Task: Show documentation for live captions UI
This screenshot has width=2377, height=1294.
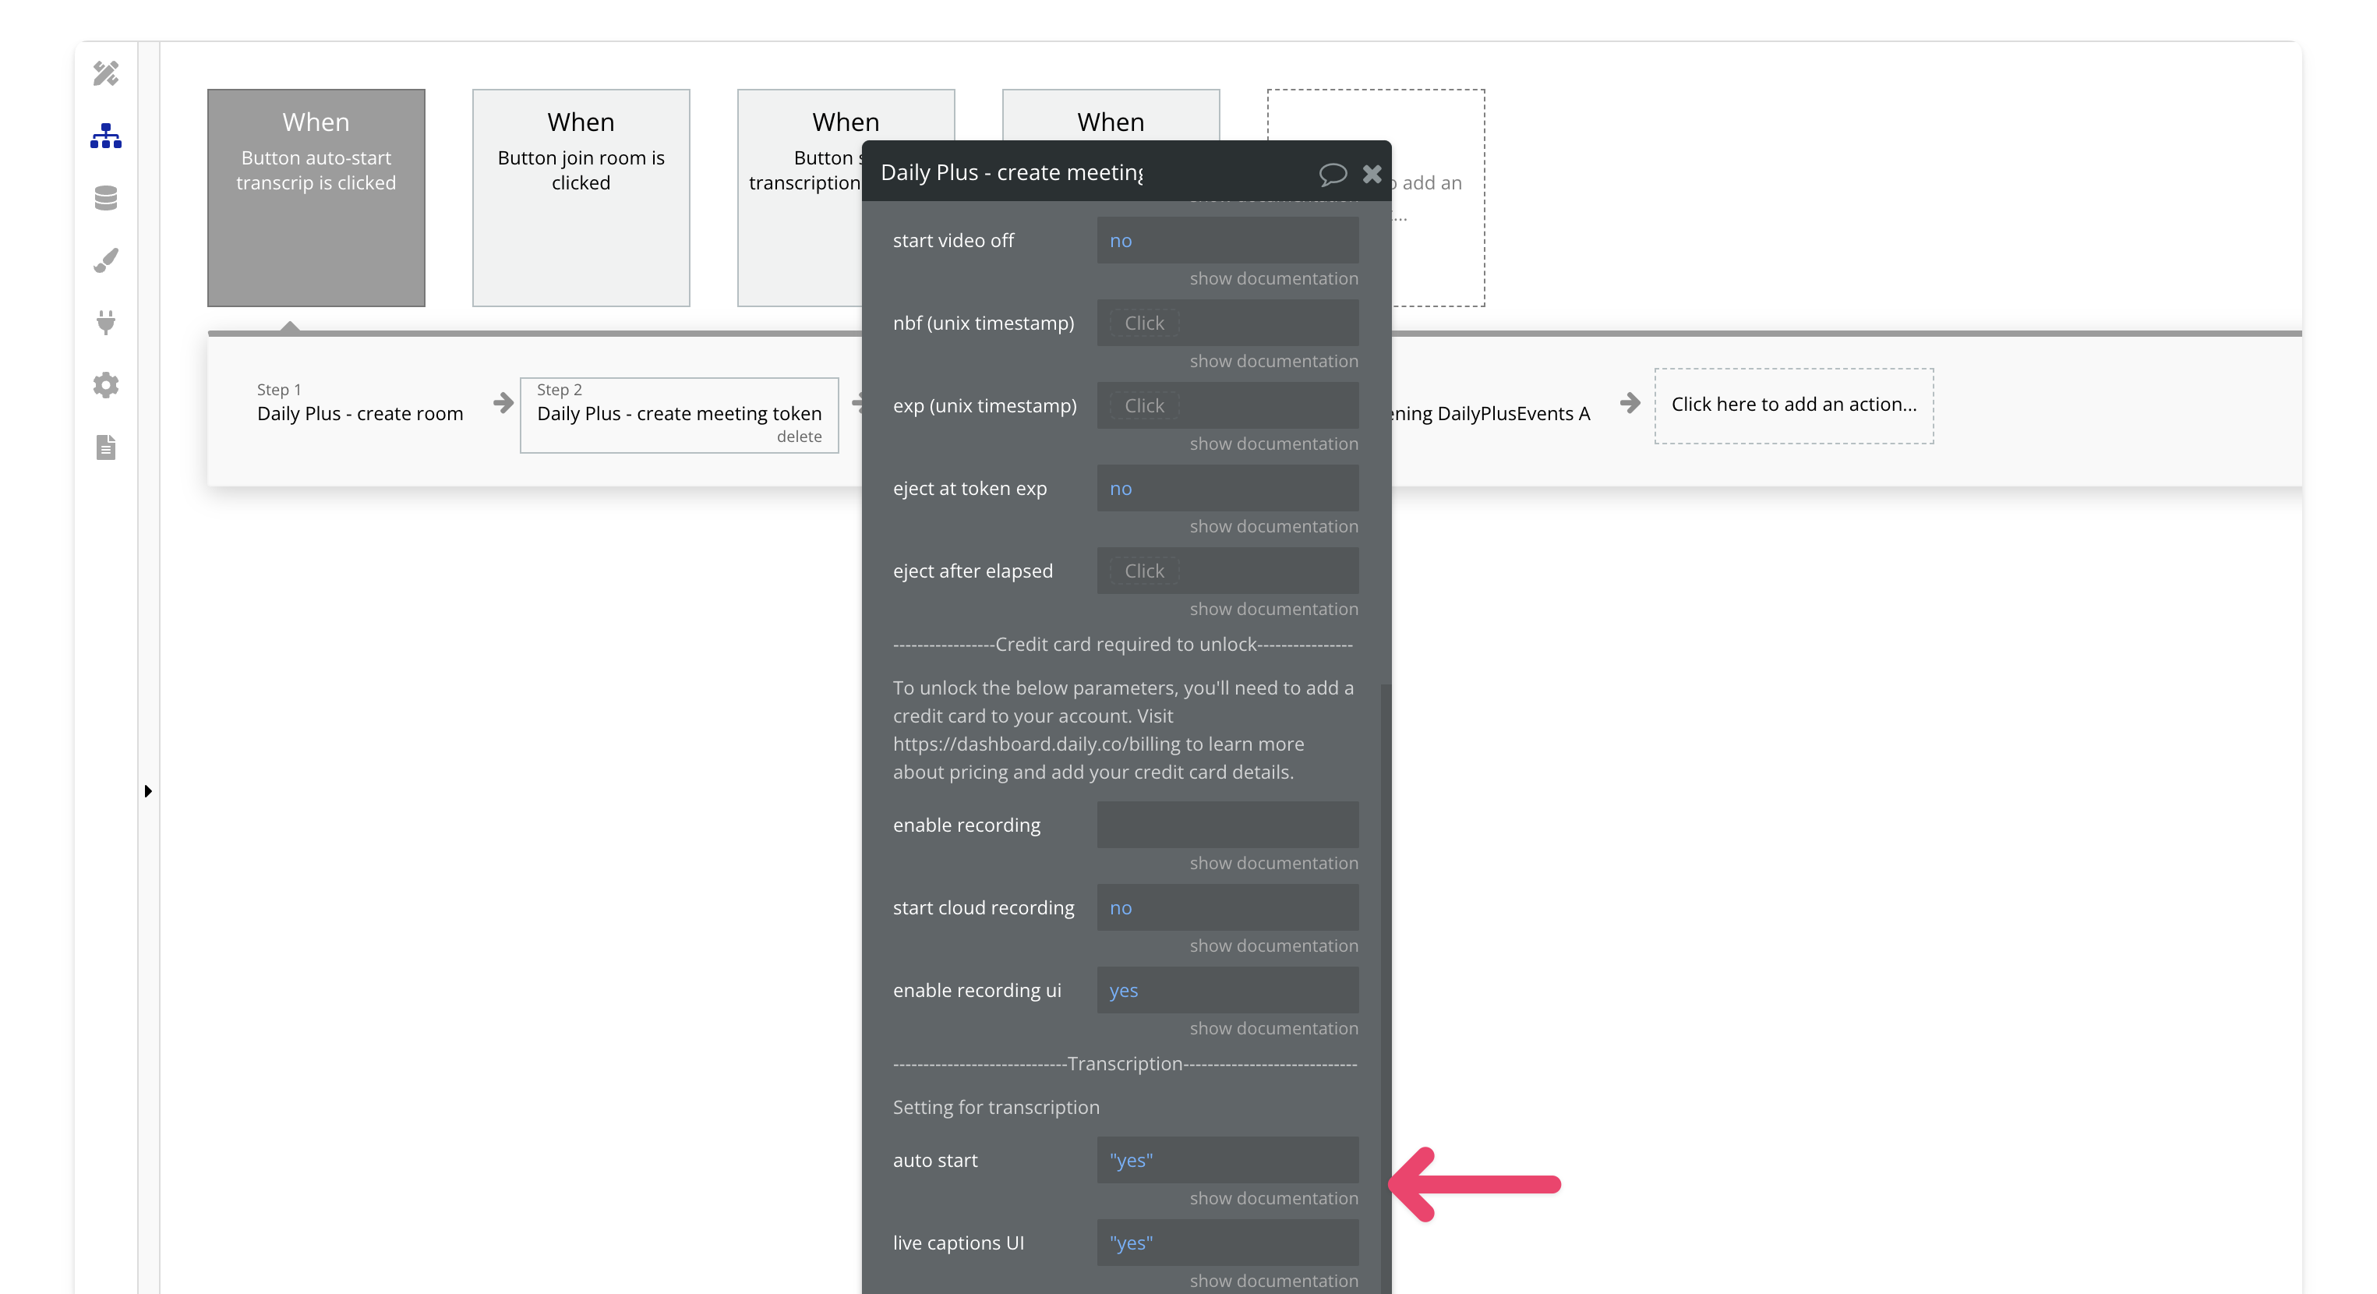Action: tap(1273, 1281)
